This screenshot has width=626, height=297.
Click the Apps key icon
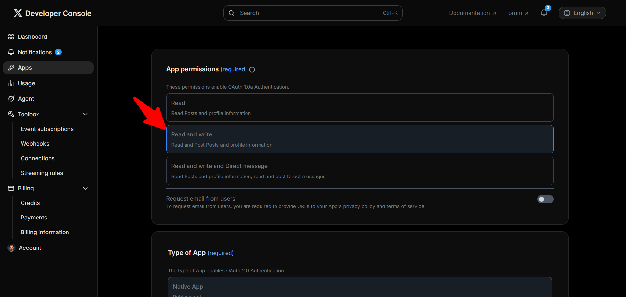point(11,68)
